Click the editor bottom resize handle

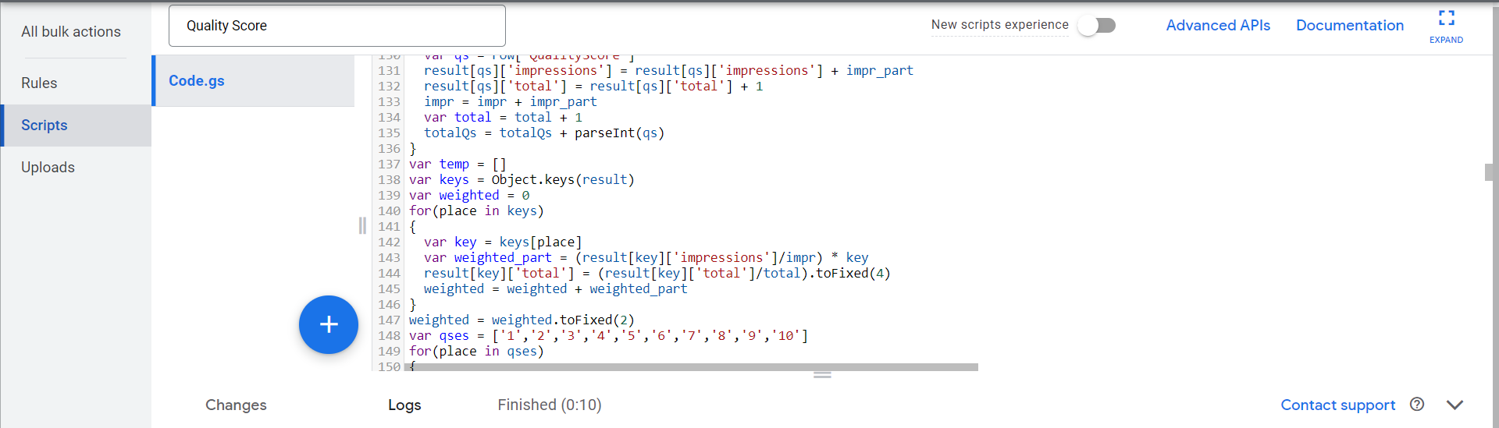click(822, 375)
